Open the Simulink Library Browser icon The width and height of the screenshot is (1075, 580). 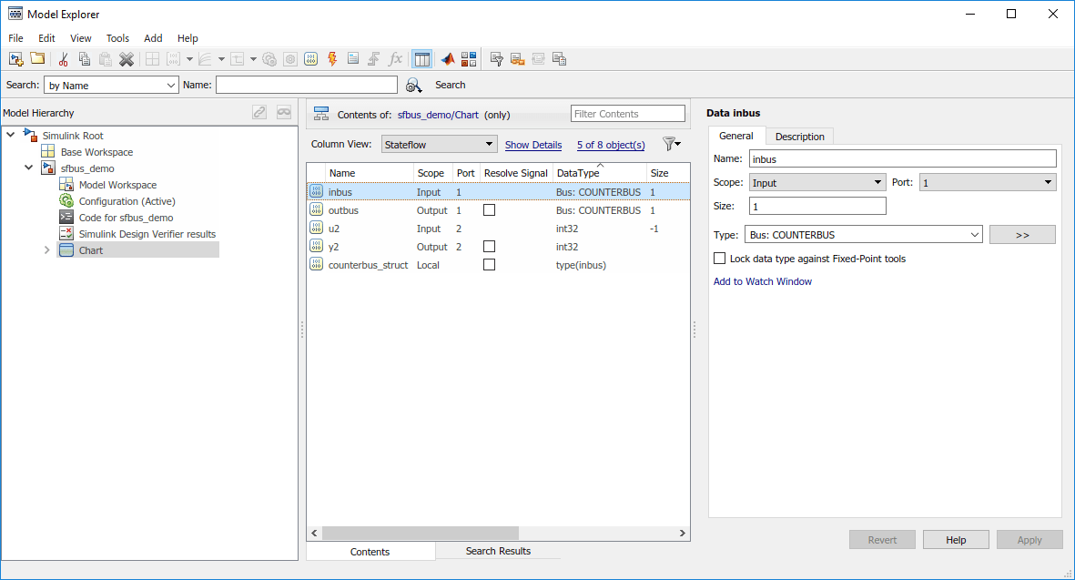coord(469,59)
